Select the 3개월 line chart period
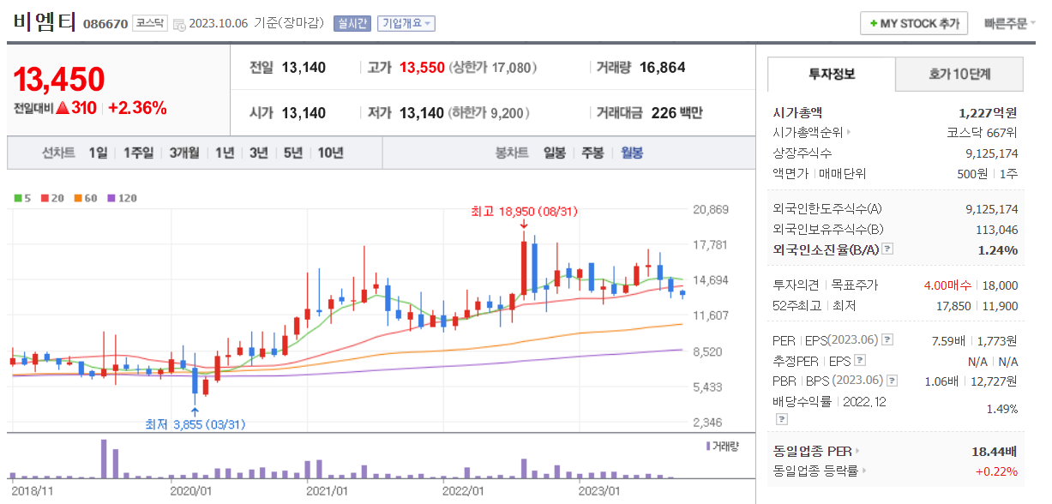Screen dimensions: 1052x504 click(x=184, y=153)
